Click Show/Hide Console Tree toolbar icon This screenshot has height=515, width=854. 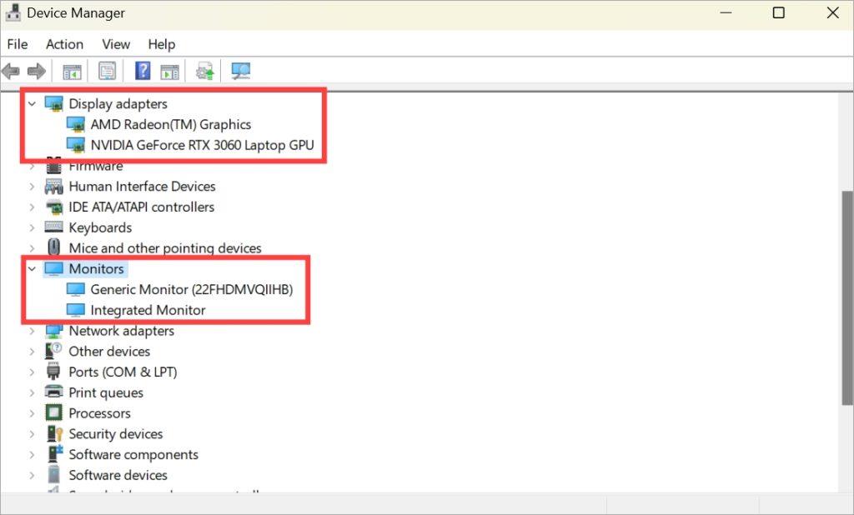pos(72,72)
